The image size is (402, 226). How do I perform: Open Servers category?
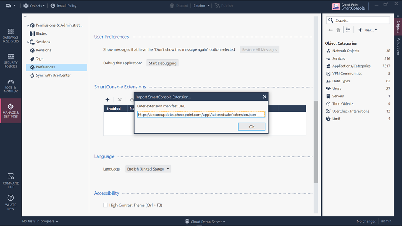coord(358,96)
